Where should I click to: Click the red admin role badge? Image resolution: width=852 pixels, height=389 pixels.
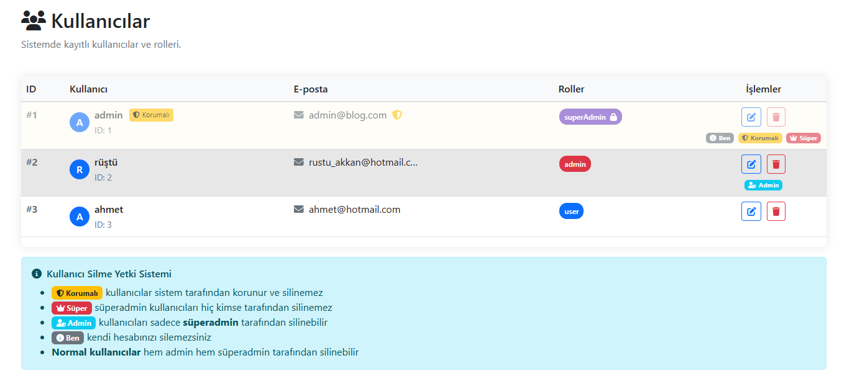[575, 164]
